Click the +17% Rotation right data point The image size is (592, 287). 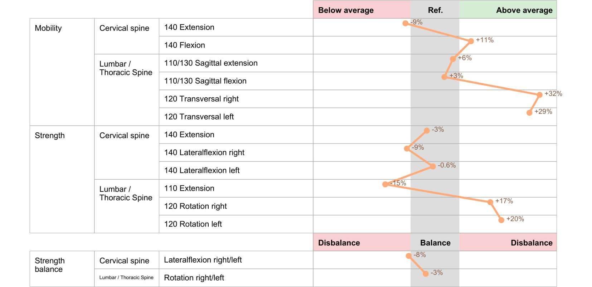click(490, 202)
